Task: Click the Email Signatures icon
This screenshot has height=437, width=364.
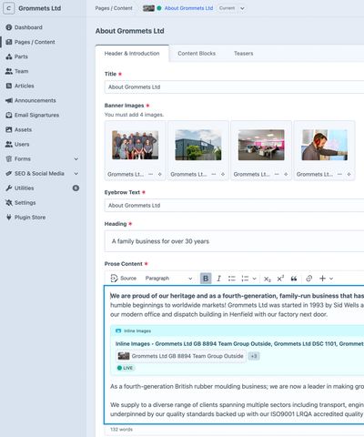Action: point(9,115)
